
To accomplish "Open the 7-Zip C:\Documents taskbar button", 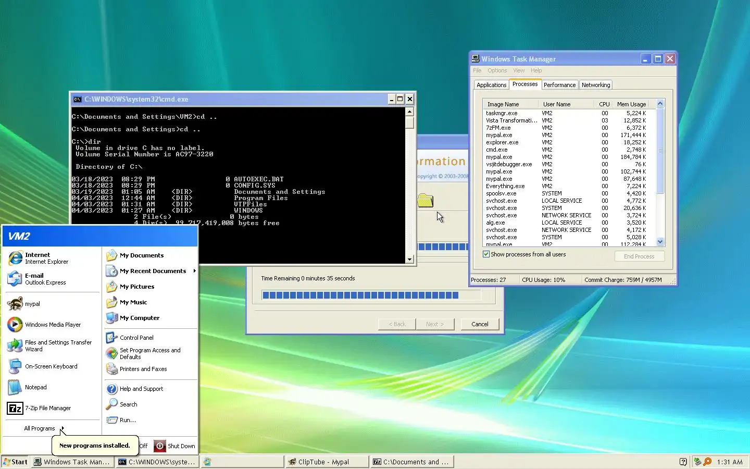I will coord(411,462).
